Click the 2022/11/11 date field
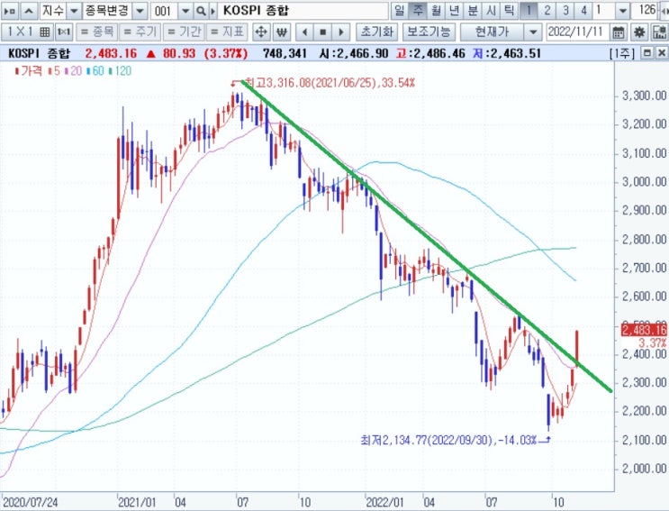This screenshot has width=669, height=511. 576,32
